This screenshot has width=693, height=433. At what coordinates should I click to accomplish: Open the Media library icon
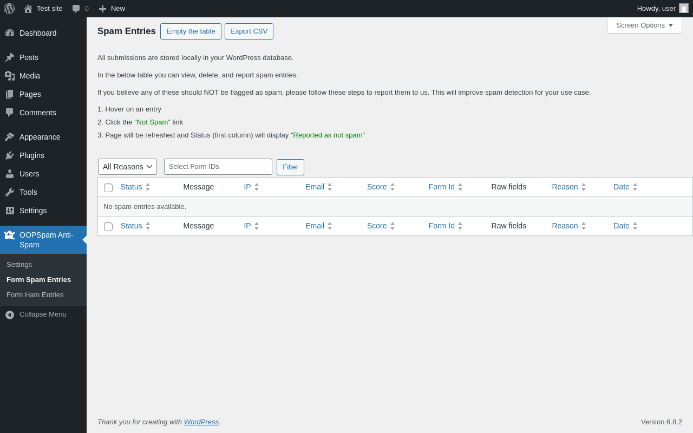click(10, 76)
